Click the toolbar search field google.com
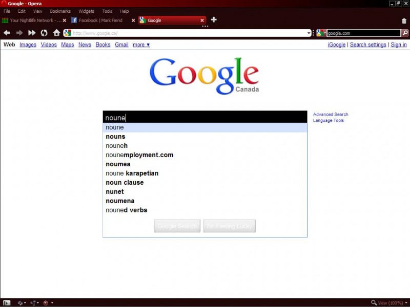Screen dimensions: 410x307 point(363,33)
